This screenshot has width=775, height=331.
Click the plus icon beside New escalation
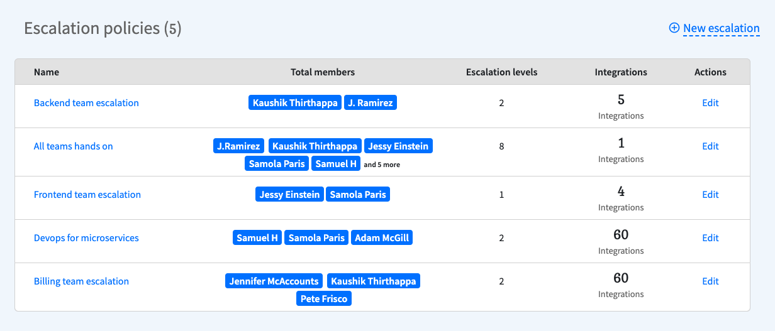674,28
